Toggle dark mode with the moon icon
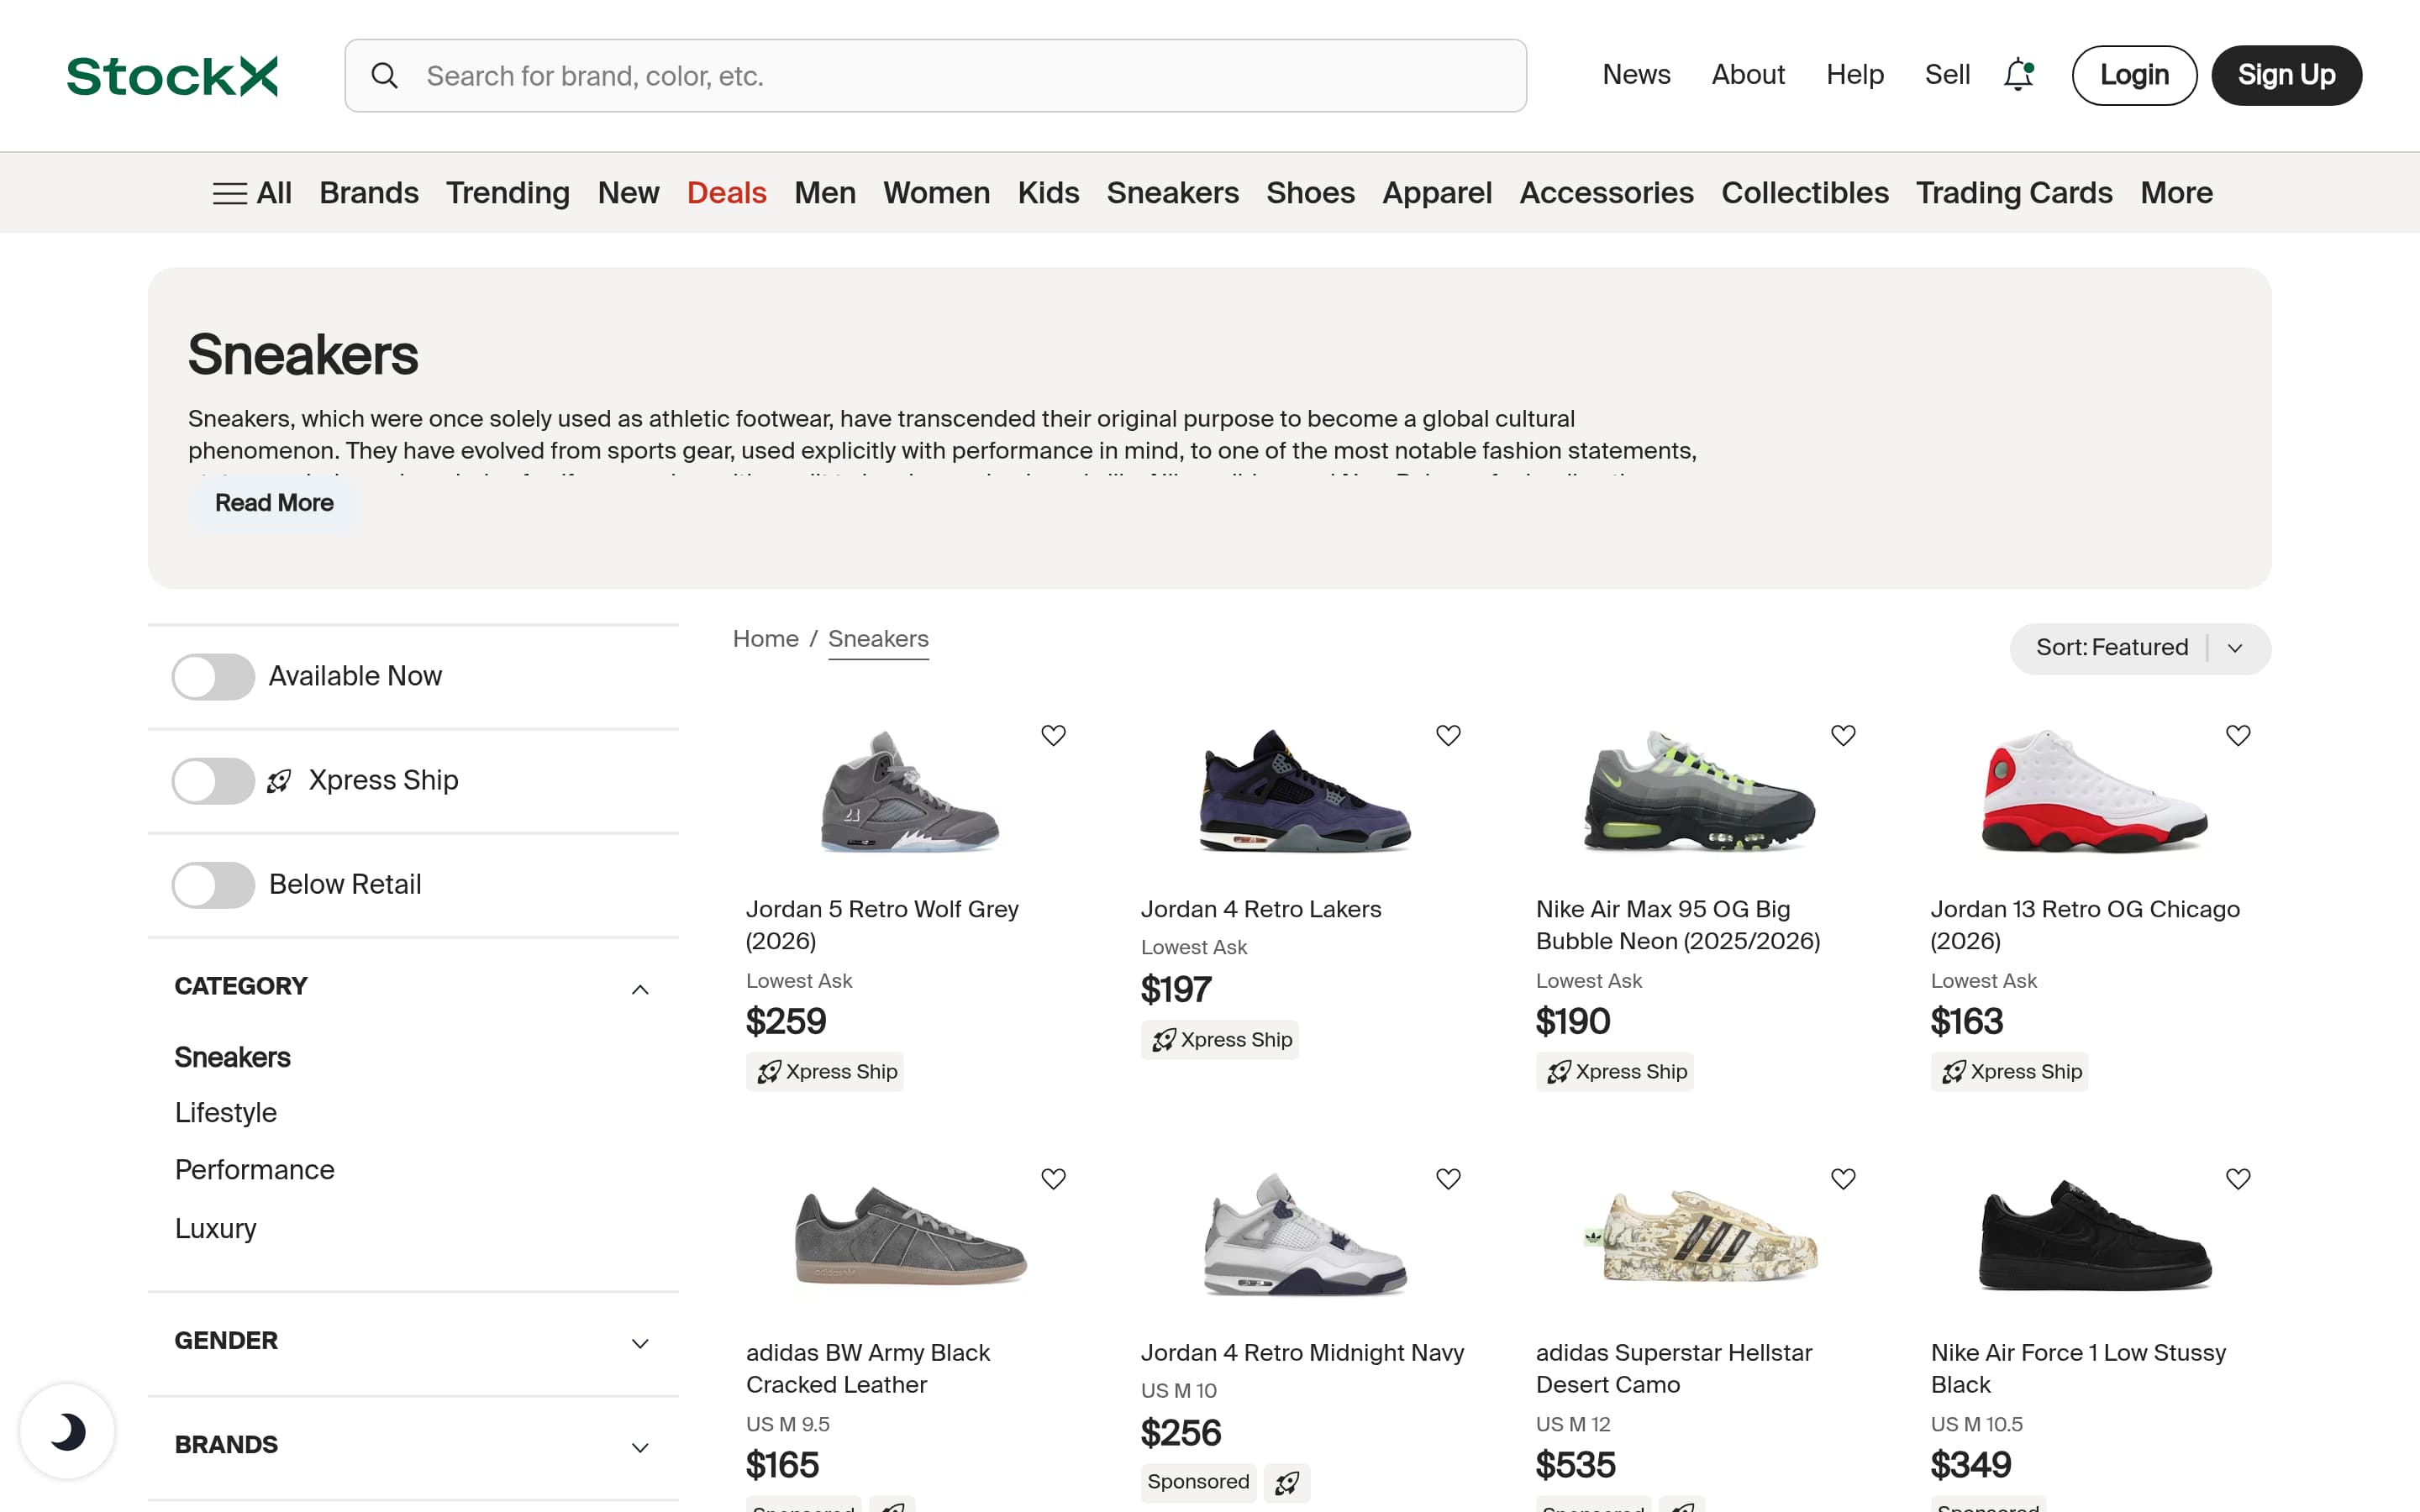 coord(66,1430)
